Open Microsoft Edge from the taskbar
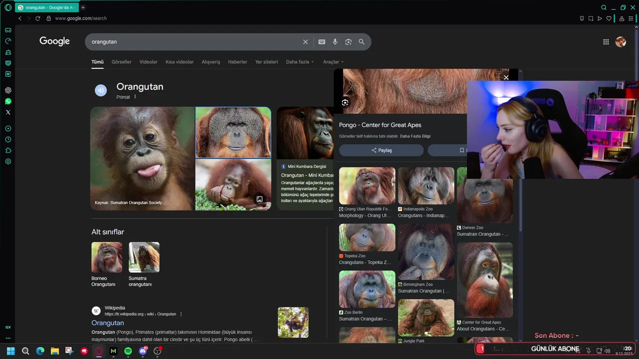 coord(40,351)
